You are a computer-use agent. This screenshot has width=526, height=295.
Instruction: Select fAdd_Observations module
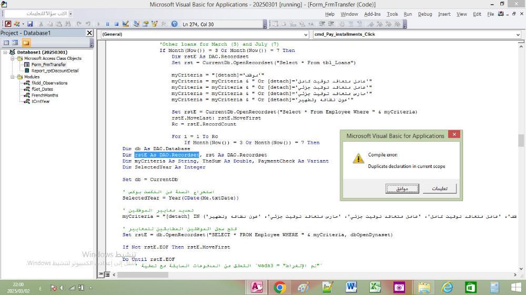click(x=49, y=83)
